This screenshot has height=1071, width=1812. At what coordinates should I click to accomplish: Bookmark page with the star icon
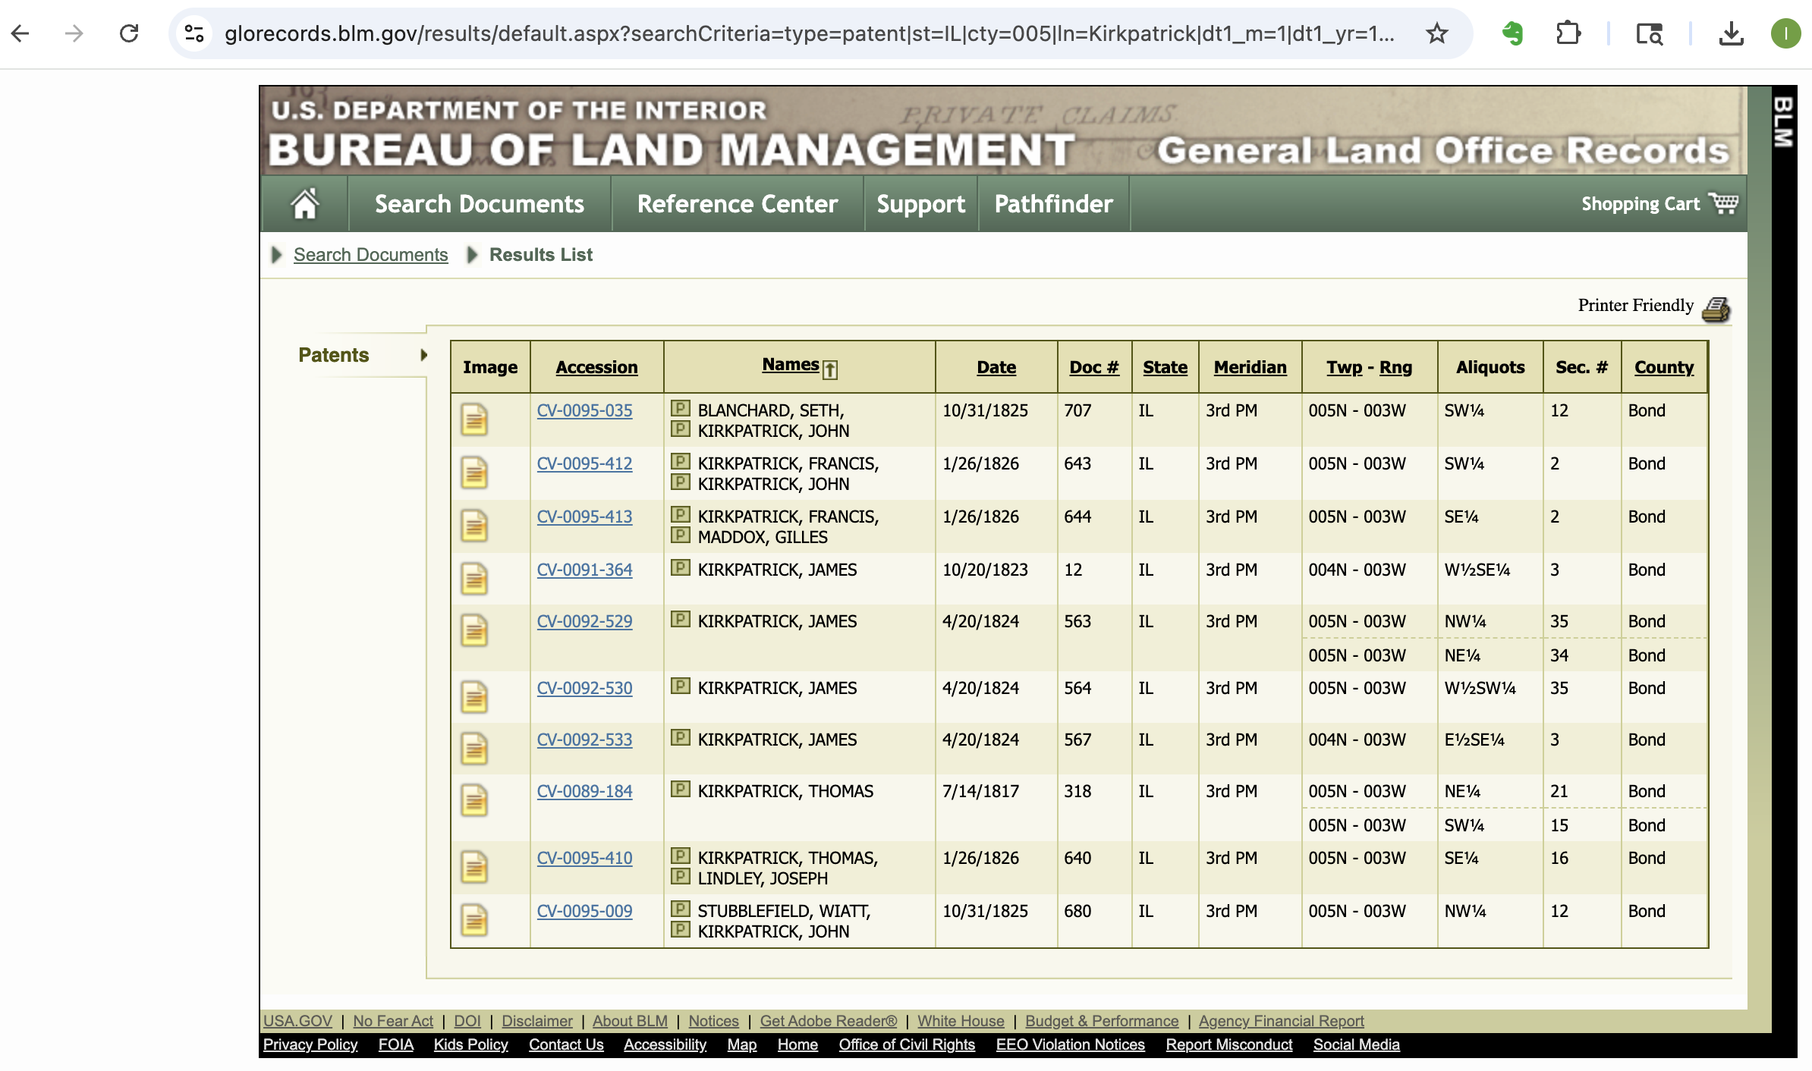(1436, 33)
